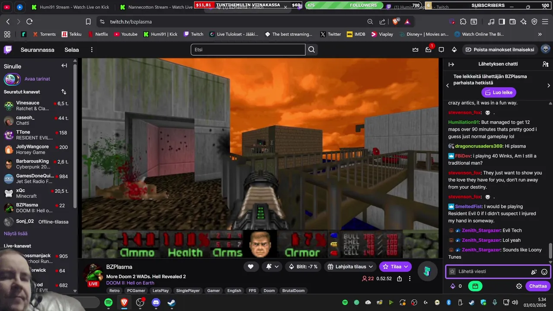Open the Netflix bookmark
This screenshot has height=311, width=553.
pyautogui.click(x=98, y=34)
